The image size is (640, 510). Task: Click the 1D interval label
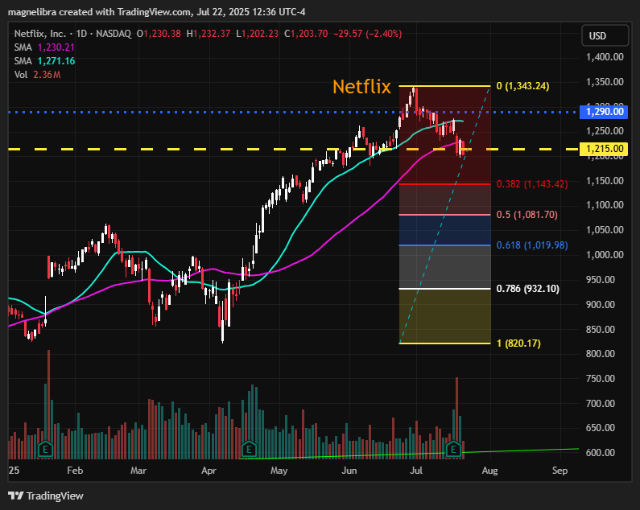[81, 34]
